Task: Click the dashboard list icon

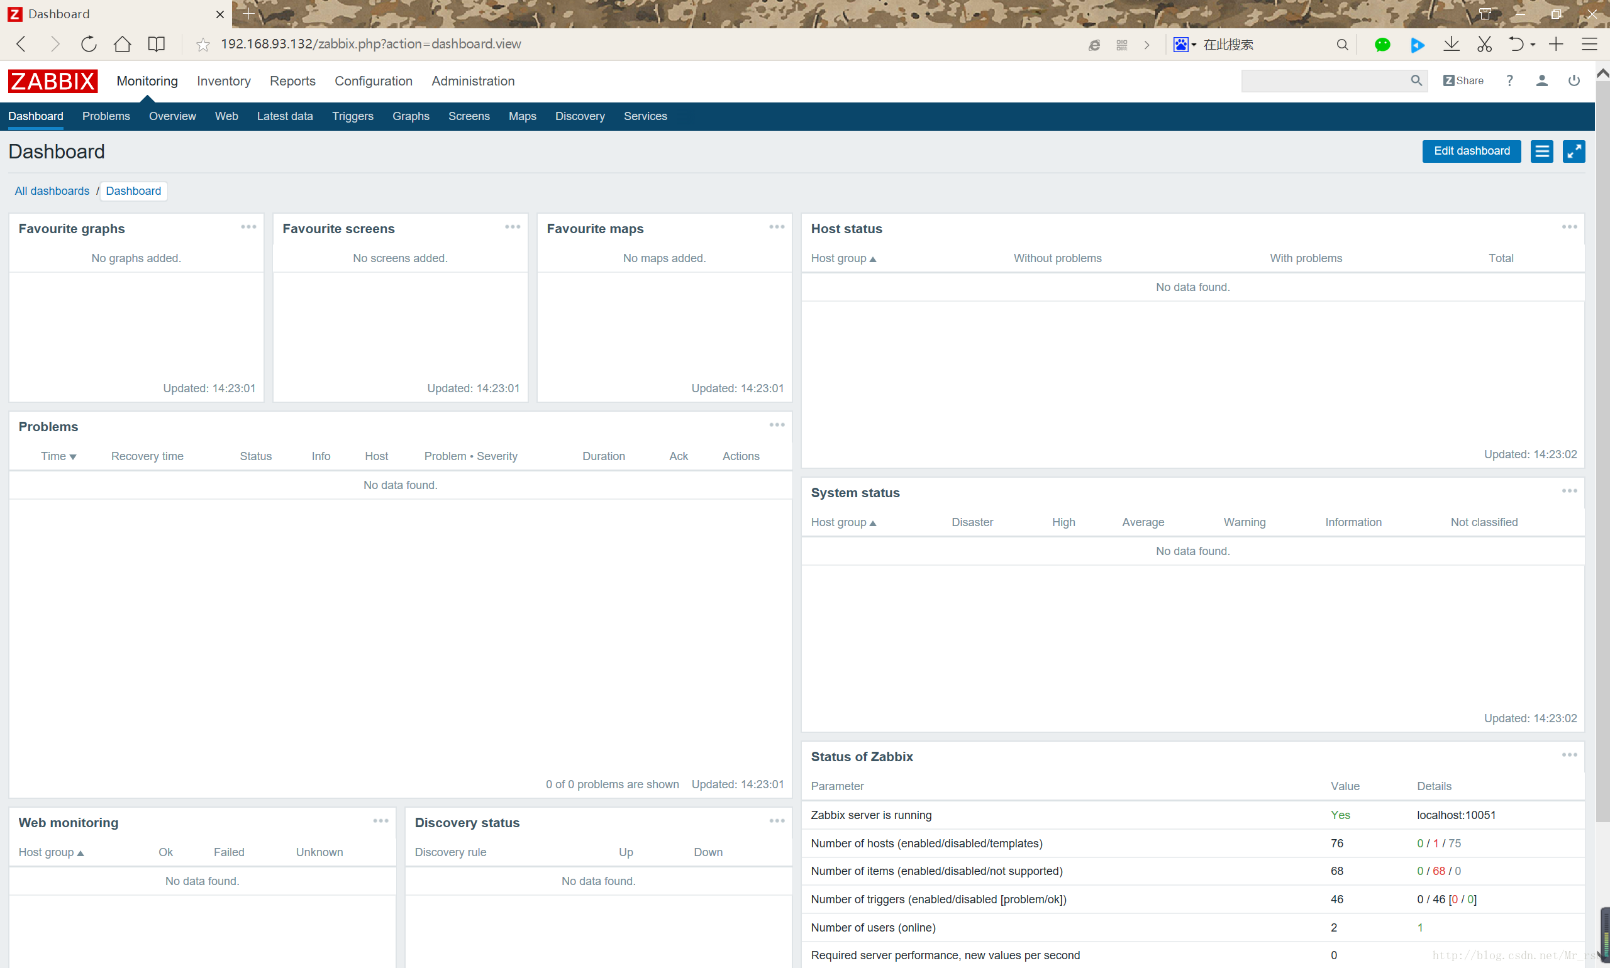Action: pyautogui.click(x=1542, y=151)
